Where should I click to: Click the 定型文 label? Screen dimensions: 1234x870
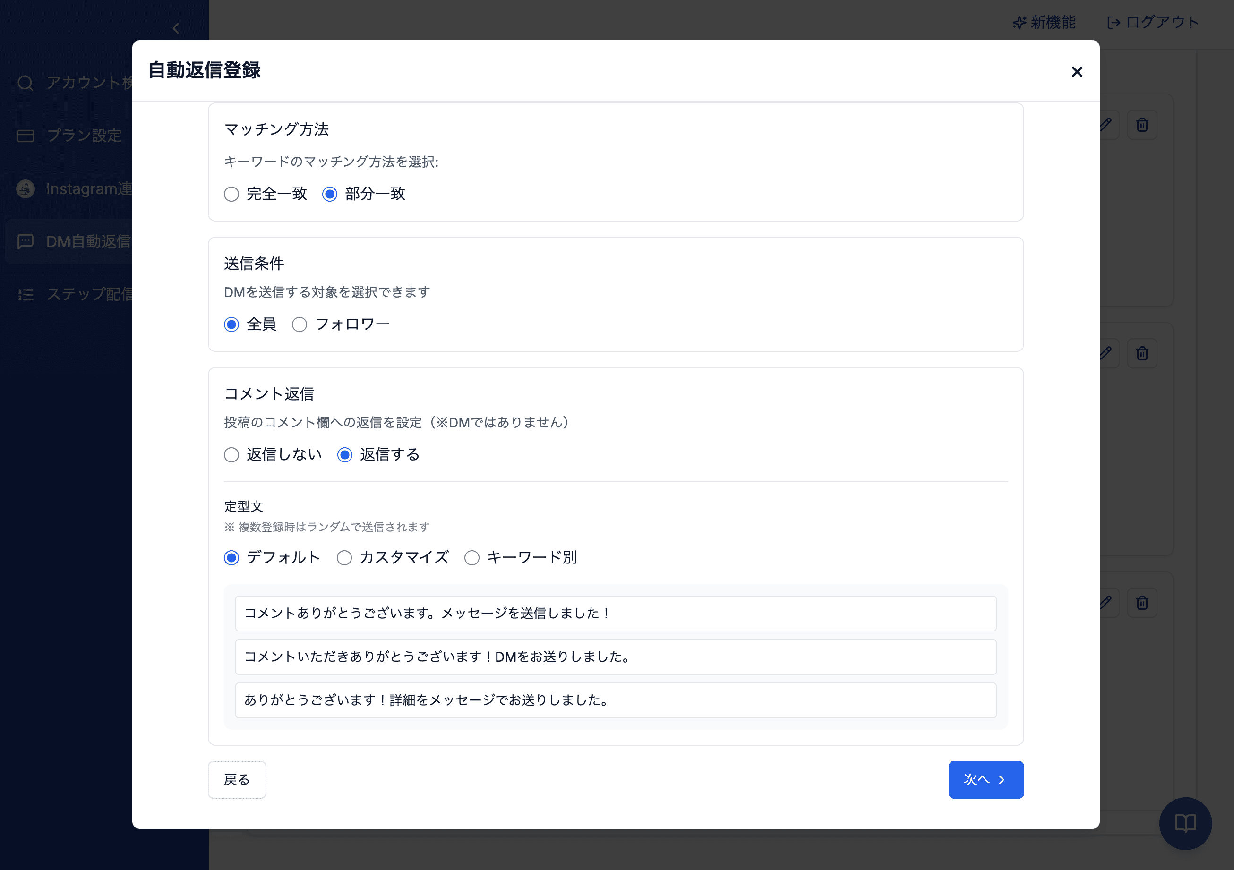243,507
